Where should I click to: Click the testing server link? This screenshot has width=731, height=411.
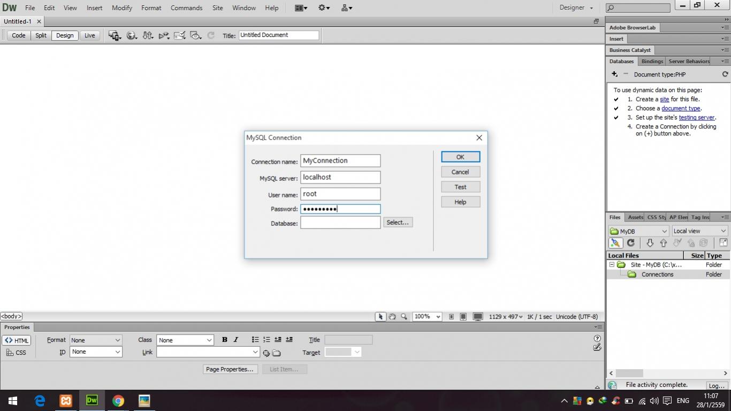(x=697, y=118)
